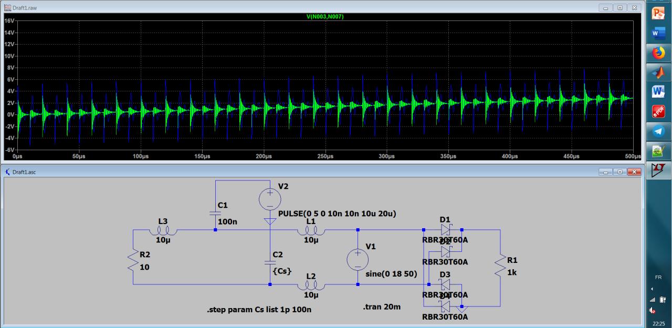
Task: Close the Draft1.asc schematic window
Action: (x=634, y=172)
